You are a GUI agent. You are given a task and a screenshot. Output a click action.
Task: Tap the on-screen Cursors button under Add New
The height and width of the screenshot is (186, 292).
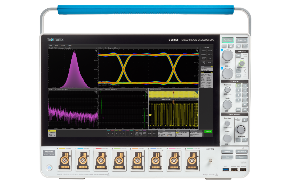204,50
